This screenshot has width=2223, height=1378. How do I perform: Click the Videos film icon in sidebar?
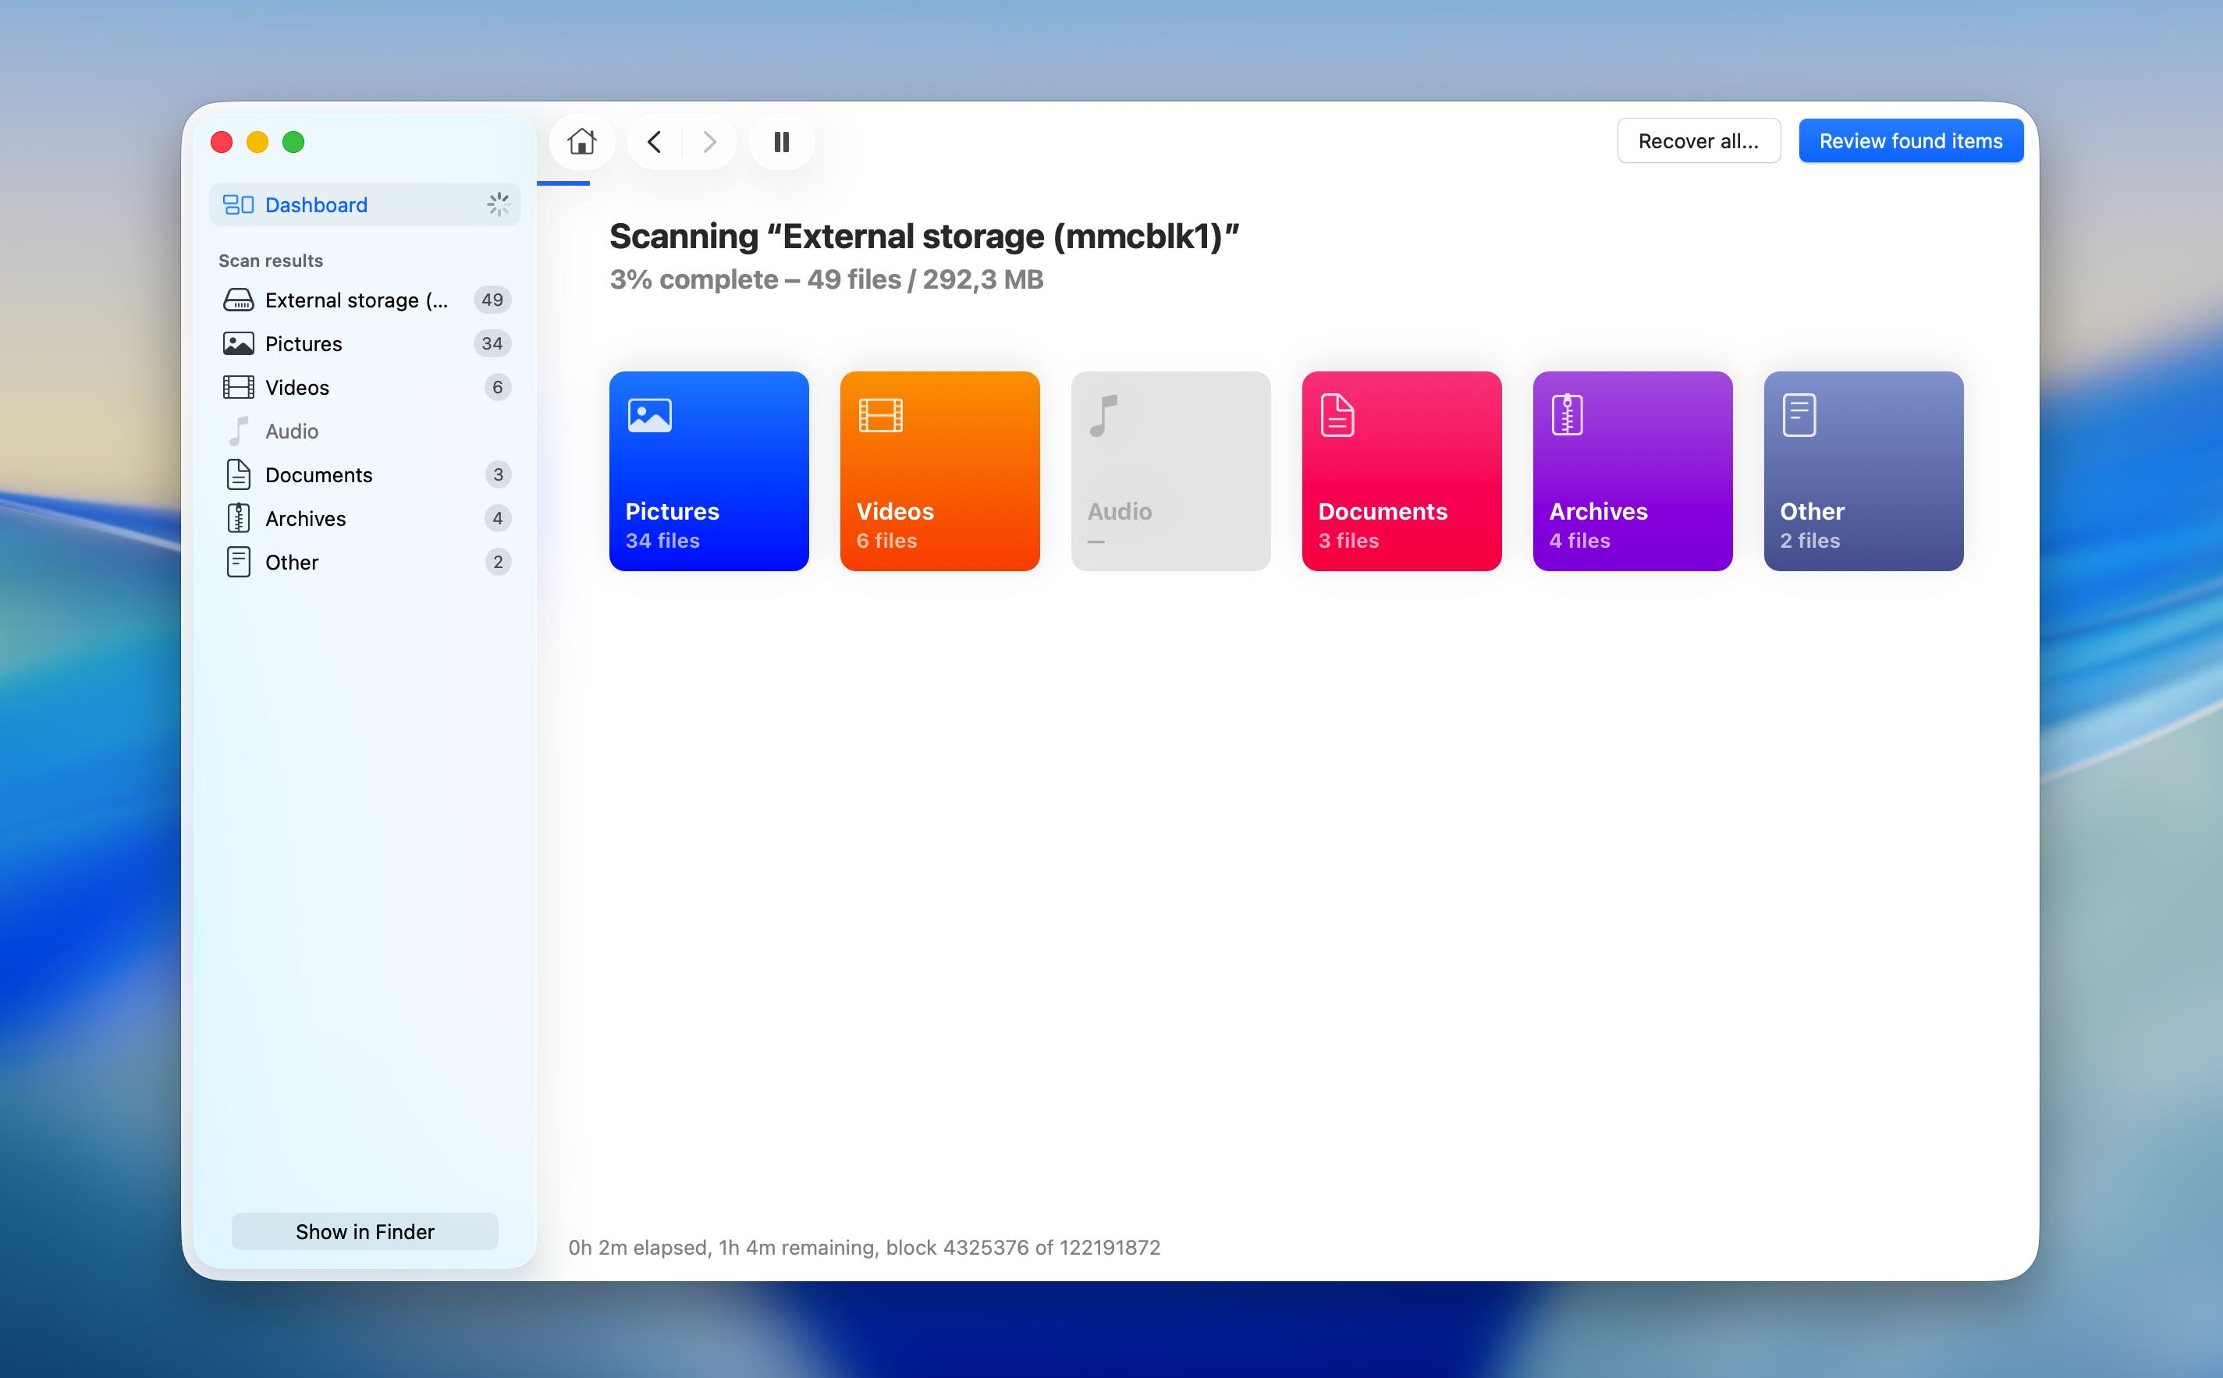(x=239, y=386)
